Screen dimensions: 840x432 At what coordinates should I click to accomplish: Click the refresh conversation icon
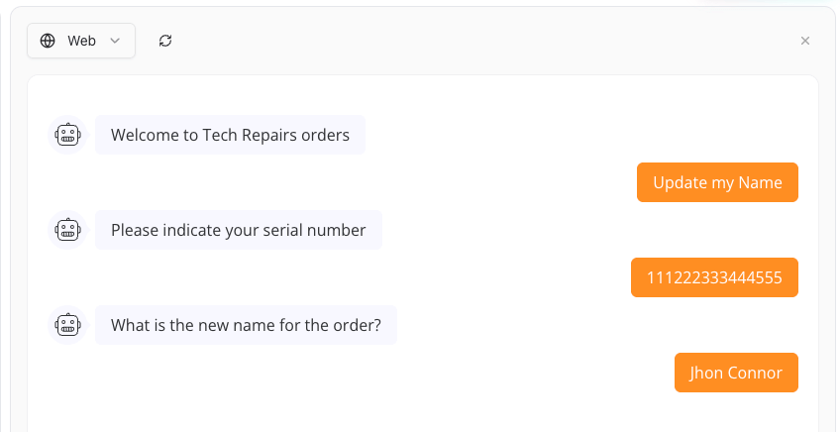click(165, 41)
